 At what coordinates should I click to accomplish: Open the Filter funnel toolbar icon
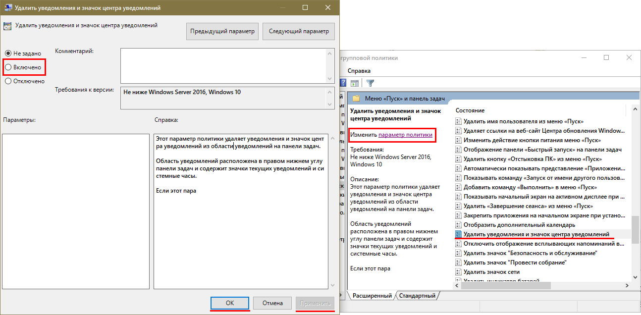[x=370, y=83]
